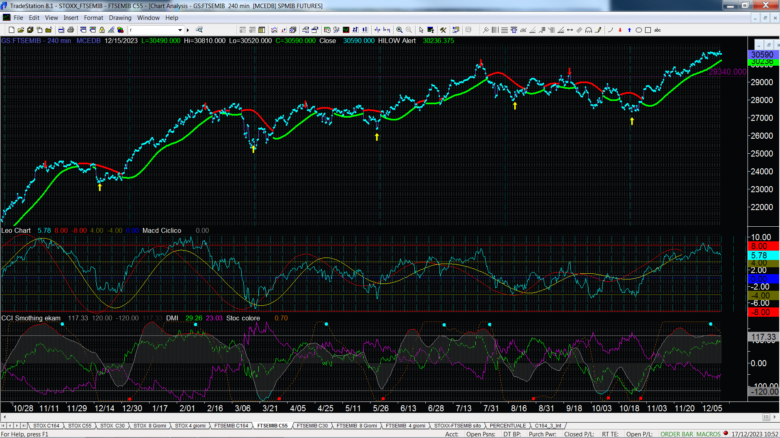The height and width of the screenshot is (438, 780).
Task: Click the Print icon in the toolbar
Action: pyautogui.click(x=70, y=30)
